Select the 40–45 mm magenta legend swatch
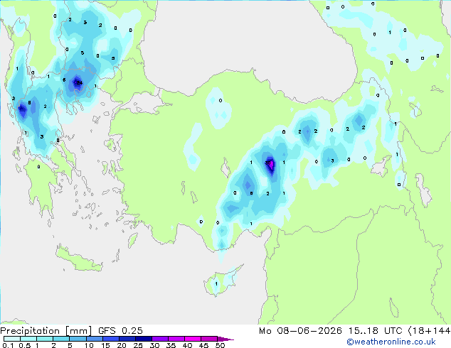The image size is (451, 348). point(193,339)
